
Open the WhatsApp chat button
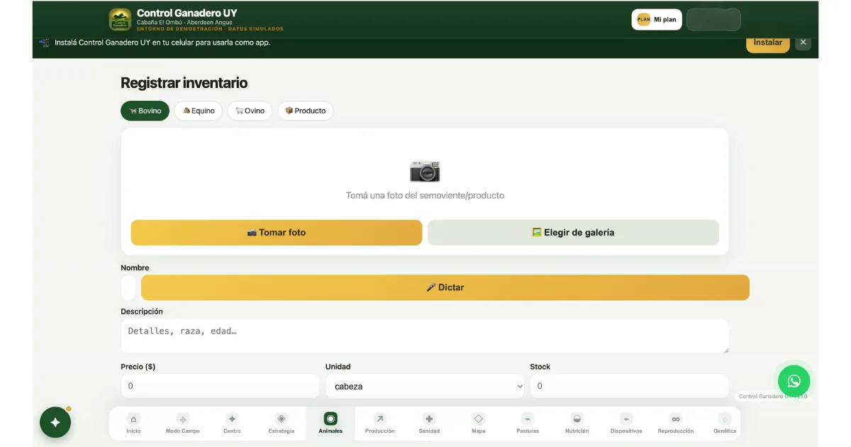[794, 381]
